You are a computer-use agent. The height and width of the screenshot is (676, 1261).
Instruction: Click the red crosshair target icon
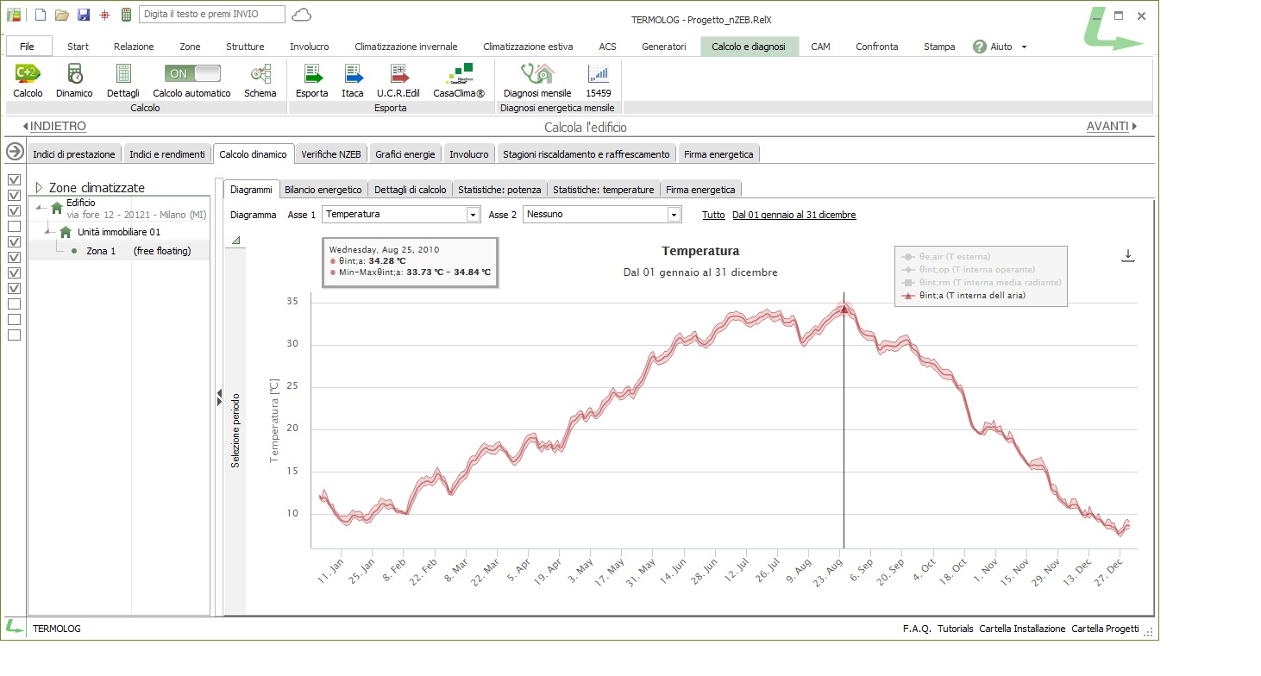[105, 15]
